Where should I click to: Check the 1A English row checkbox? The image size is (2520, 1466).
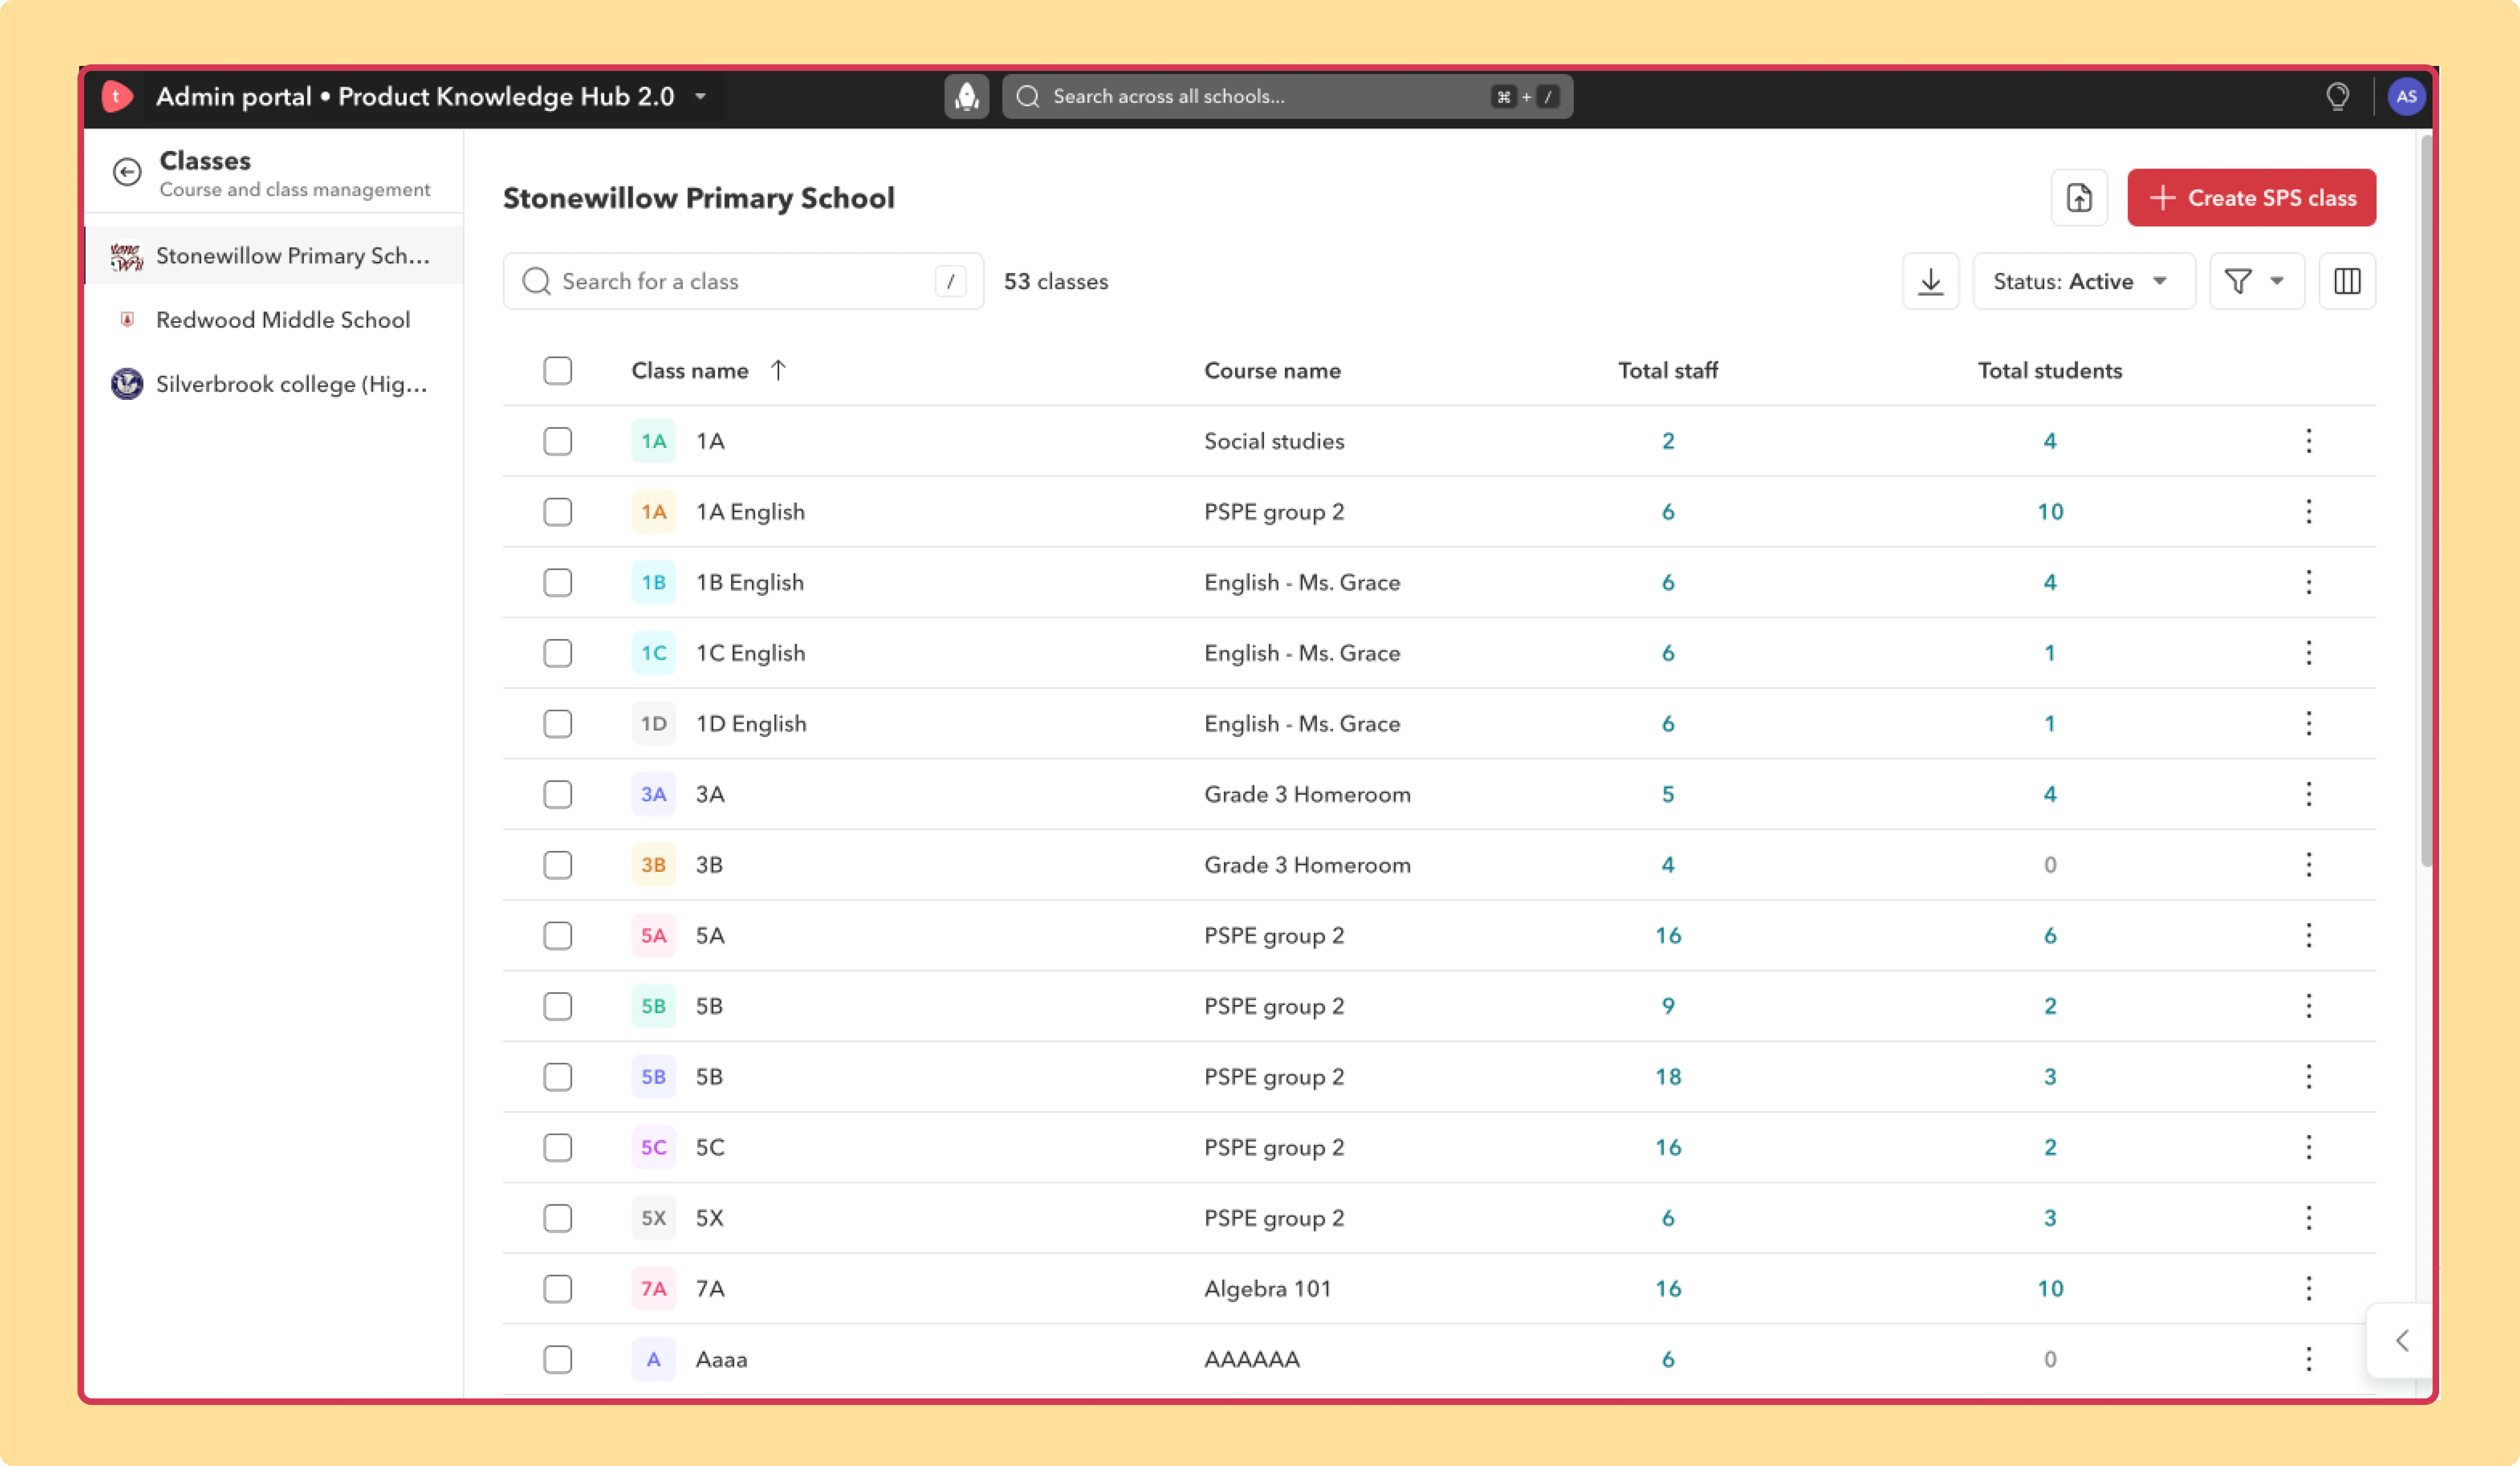pyautogui.click(x=558, y=512)
